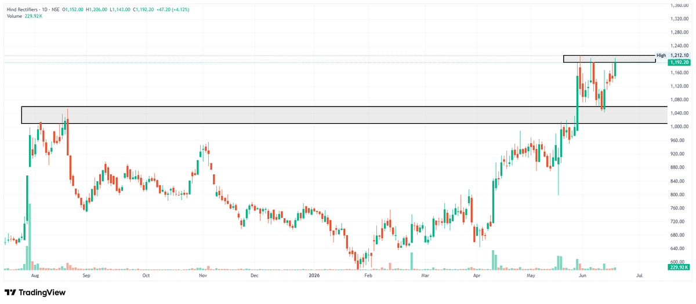The width and height of the screenshot is (696, 304).
Task: Click the 880.00 price axis label
Action: pos(677,167)
